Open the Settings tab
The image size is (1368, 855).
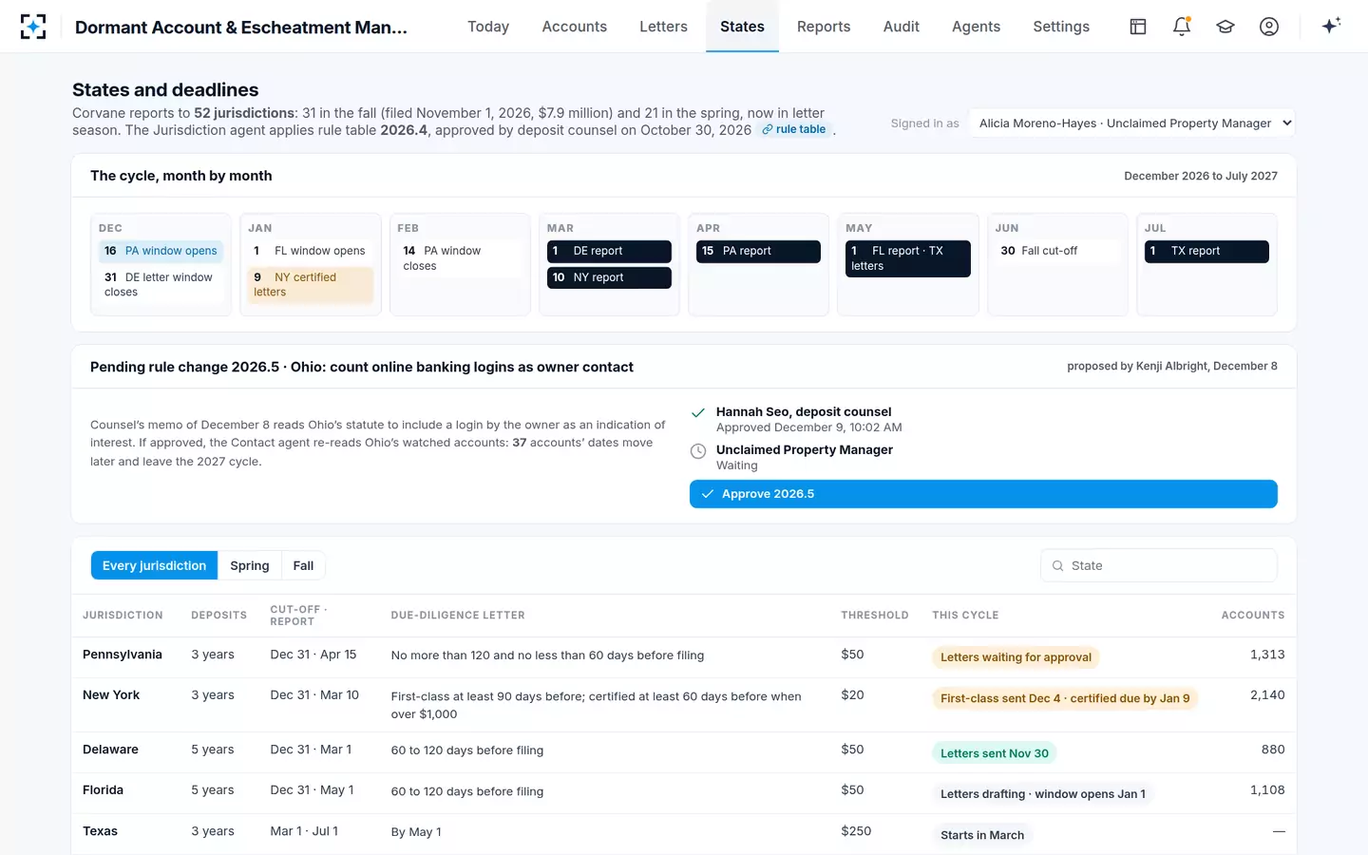1061,27
